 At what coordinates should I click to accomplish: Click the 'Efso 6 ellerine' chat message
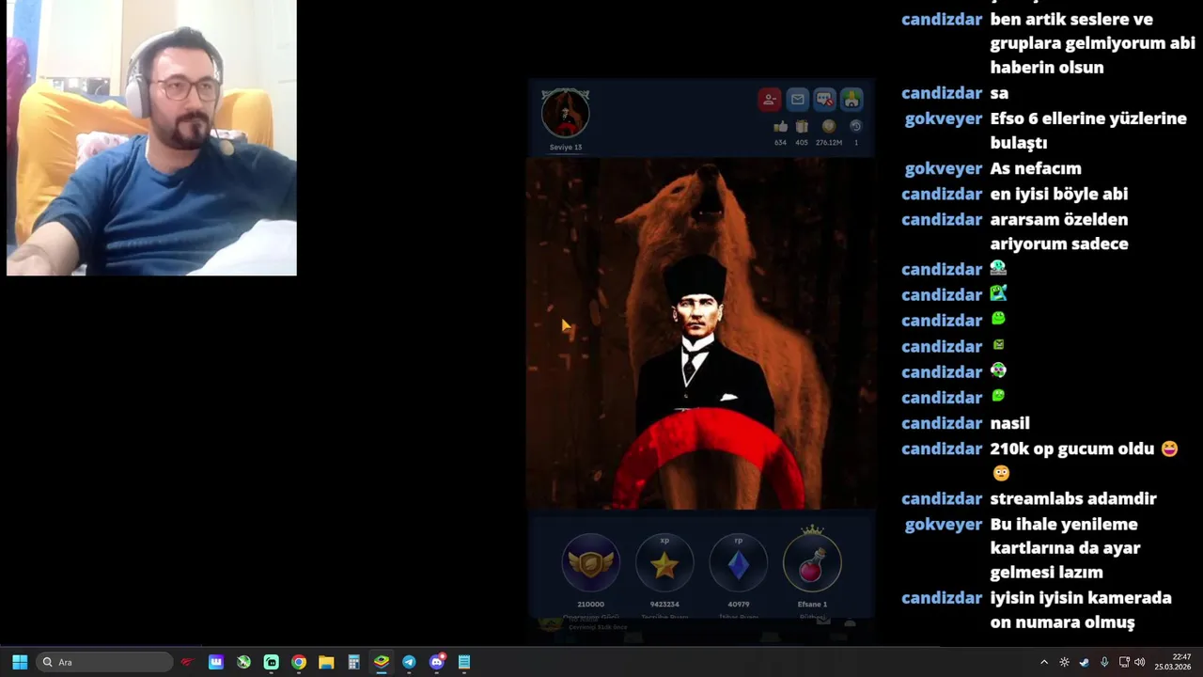click(1088, 131)
